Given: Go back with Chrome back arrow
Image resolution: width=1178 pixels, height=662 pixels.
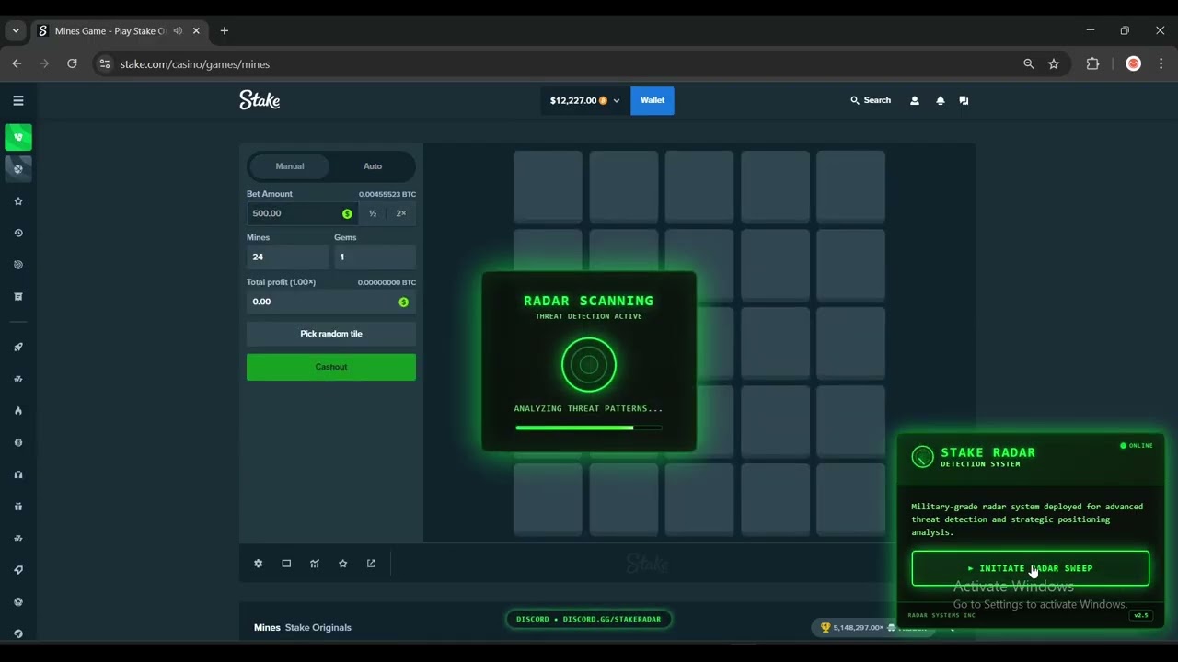Looking at the screenshot, I should [x=17, y=63].
